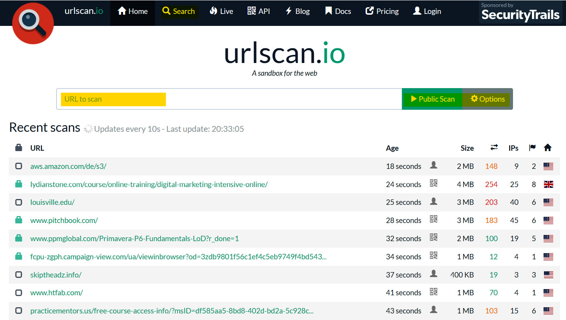This screenshot has width=566, height=320.
Task: Click the Size column header
Action: point(467,148)
